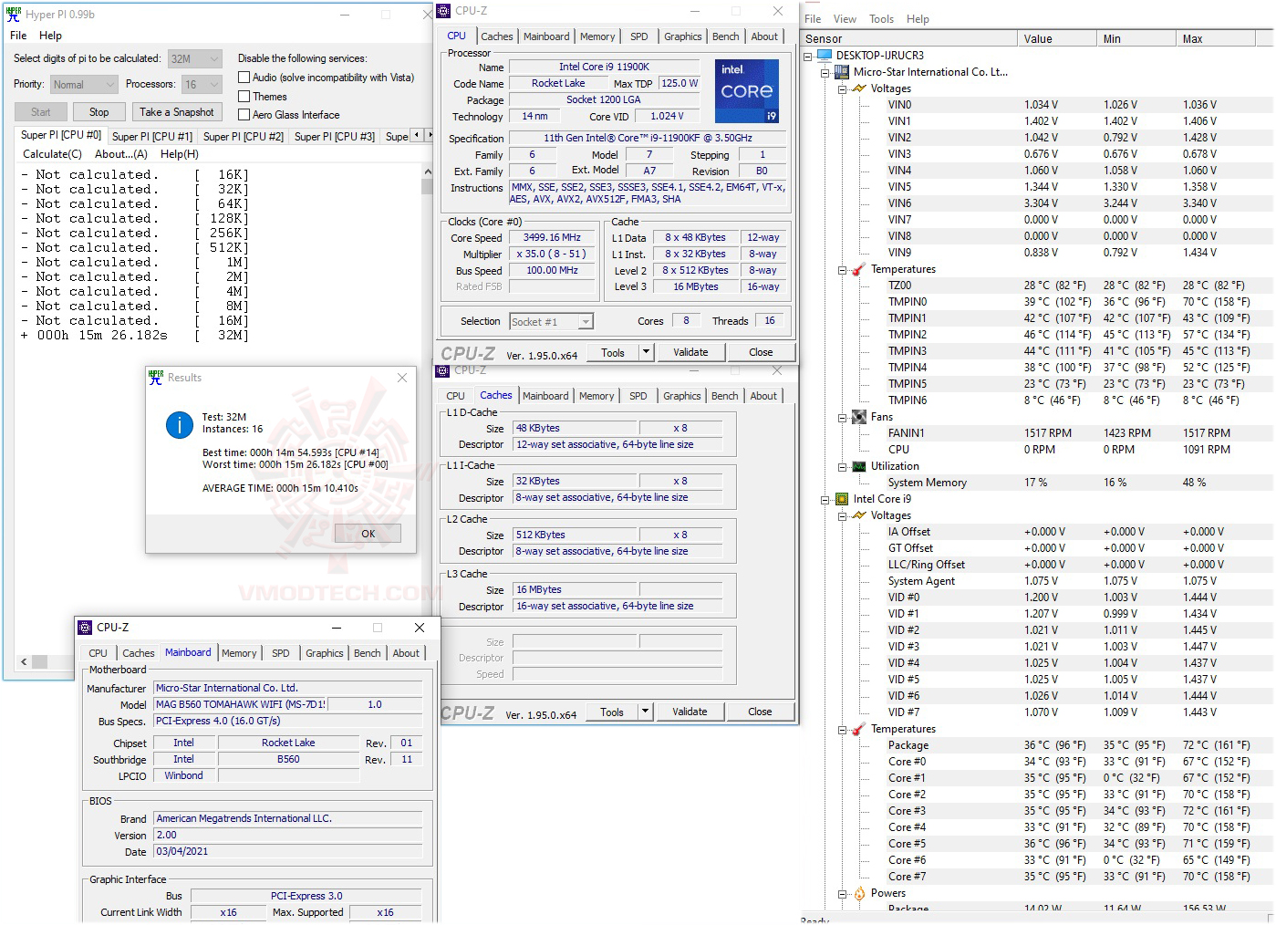Viewport: 1276px width, 925px height.
Task: Click the Powers icon in sensor tree
Action: pos(859,893)
